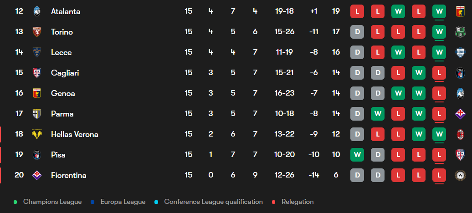Click Pisa's first form win badge
Screen dimensions: 472x213
click(357, 155)
